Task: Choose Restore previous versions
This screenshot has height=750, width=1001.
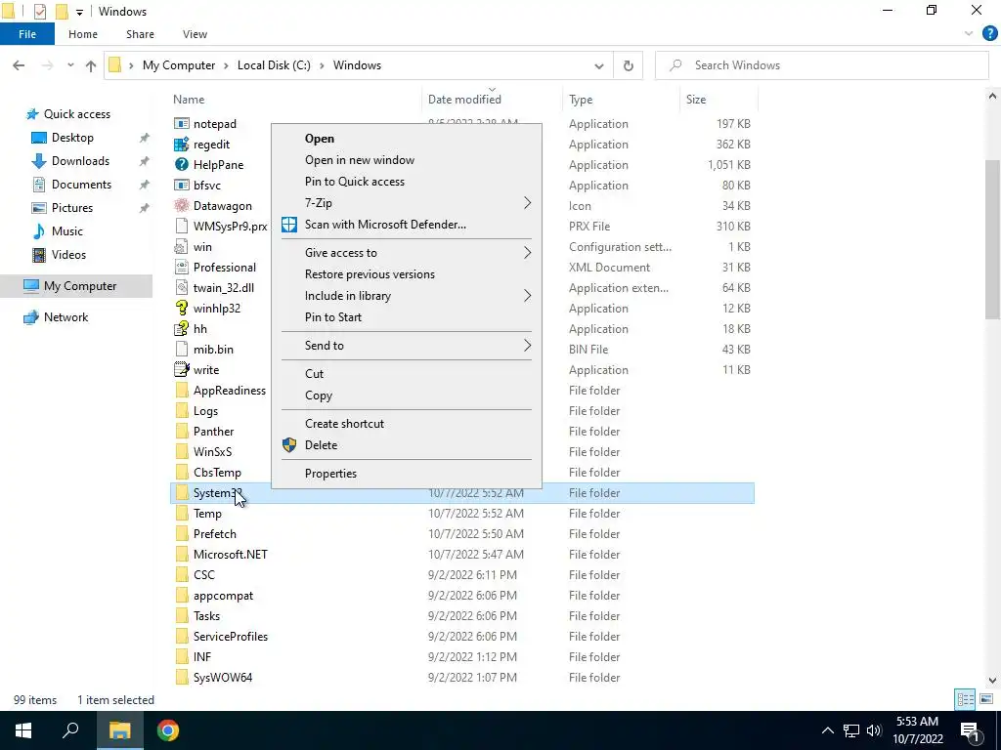Action: pyautogui.click(x=370, y=274)
